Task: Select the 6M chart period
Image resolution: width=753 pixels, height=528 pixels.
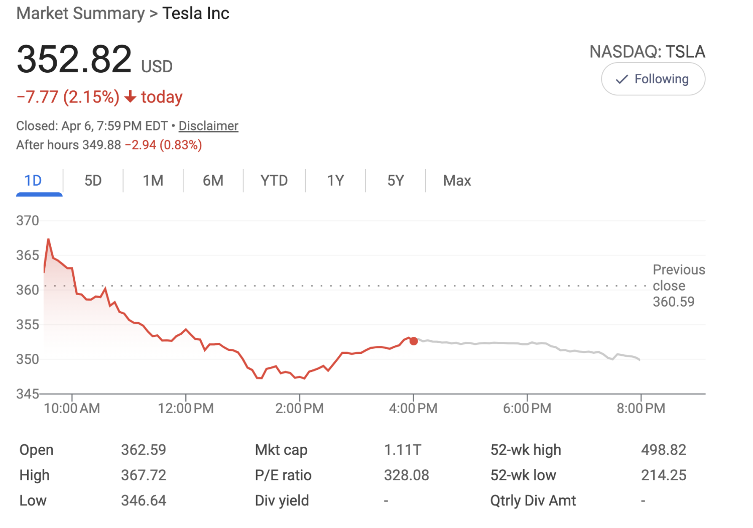Action: (x=213, y=180)
